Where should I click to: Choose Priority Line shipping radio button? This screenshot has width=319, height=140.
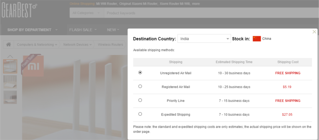[140, 100]
